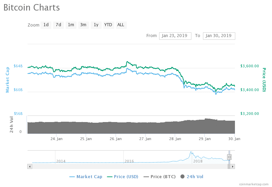Click the $60B market cap axis label
The width and height of the screenshot is (272, 187).
18,90
